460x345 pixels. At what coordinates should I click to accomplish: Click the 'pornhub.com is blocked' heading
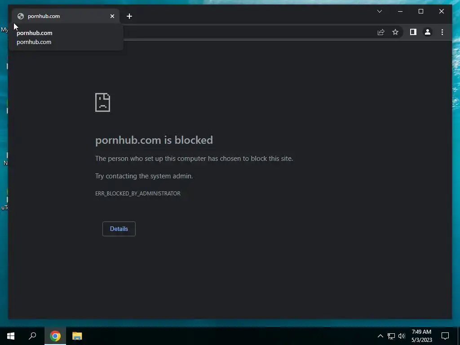pos(154,140)
